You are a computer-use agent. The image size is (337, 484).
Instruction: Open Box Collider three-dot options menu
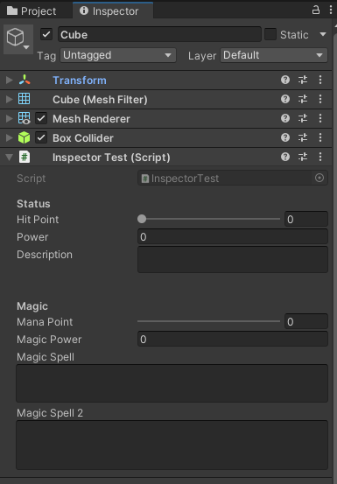pos(320,137)
